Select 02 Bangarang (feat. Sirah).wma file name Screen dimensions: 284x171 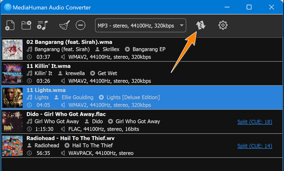[70, 42]
